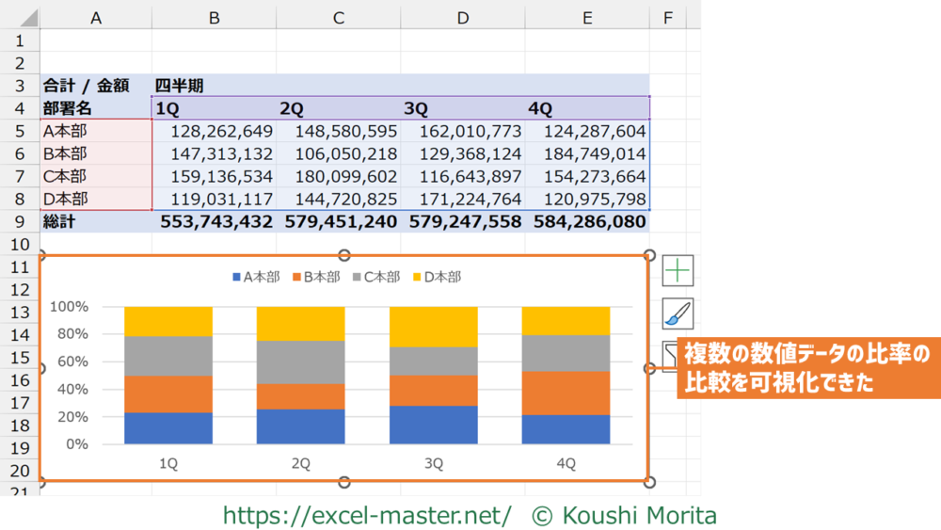This screenshot has width=941, height=530.
Task: Click the orange B本部 segment in 4Q bar
Action: (566, 393)
